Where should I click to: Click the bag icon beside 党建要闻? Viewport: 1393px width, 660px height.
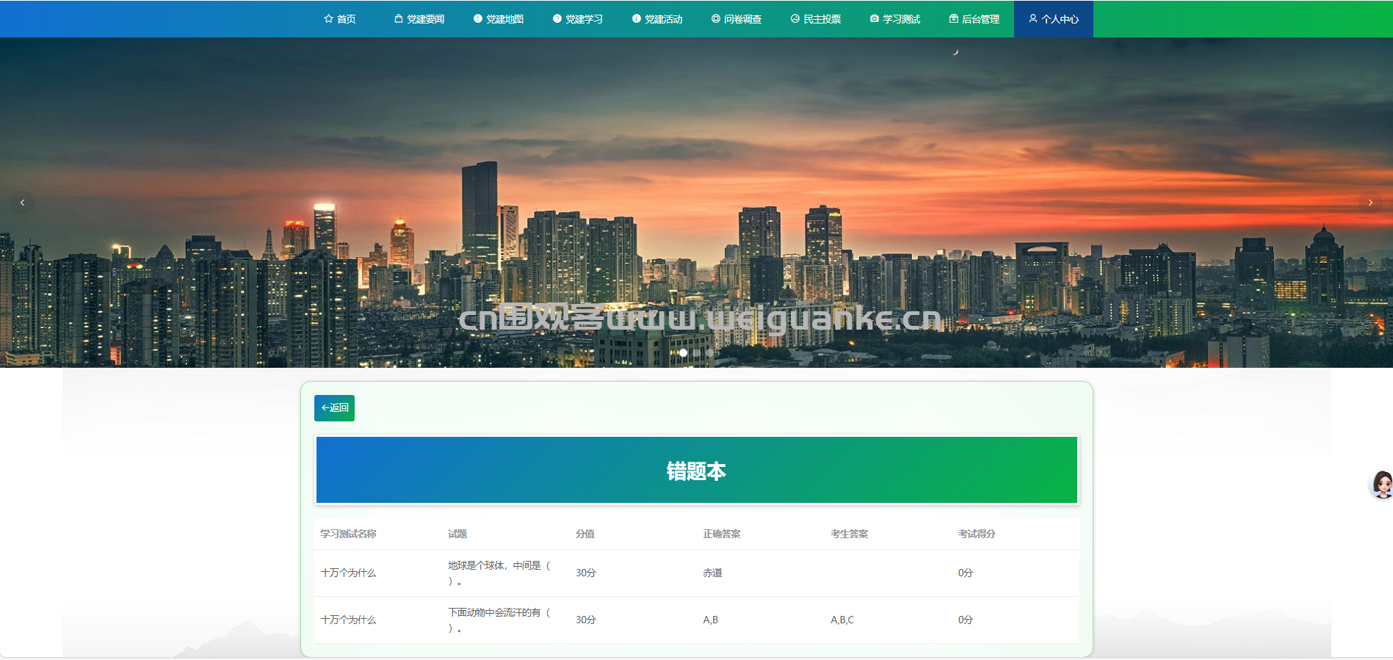[399, 19]
